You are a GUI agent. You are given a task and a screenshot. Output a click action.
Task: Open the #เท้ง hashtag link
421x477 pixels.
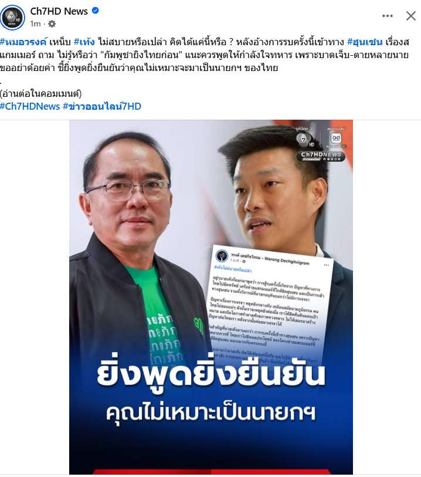pyautogui.click(x=84, y=42)
